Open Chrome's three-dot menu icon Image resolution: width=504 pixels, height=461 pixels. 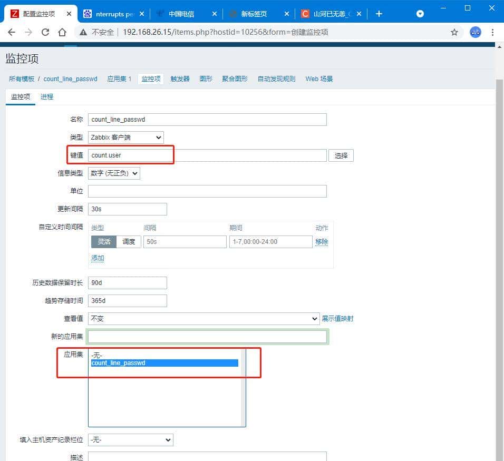click(493, 32)
